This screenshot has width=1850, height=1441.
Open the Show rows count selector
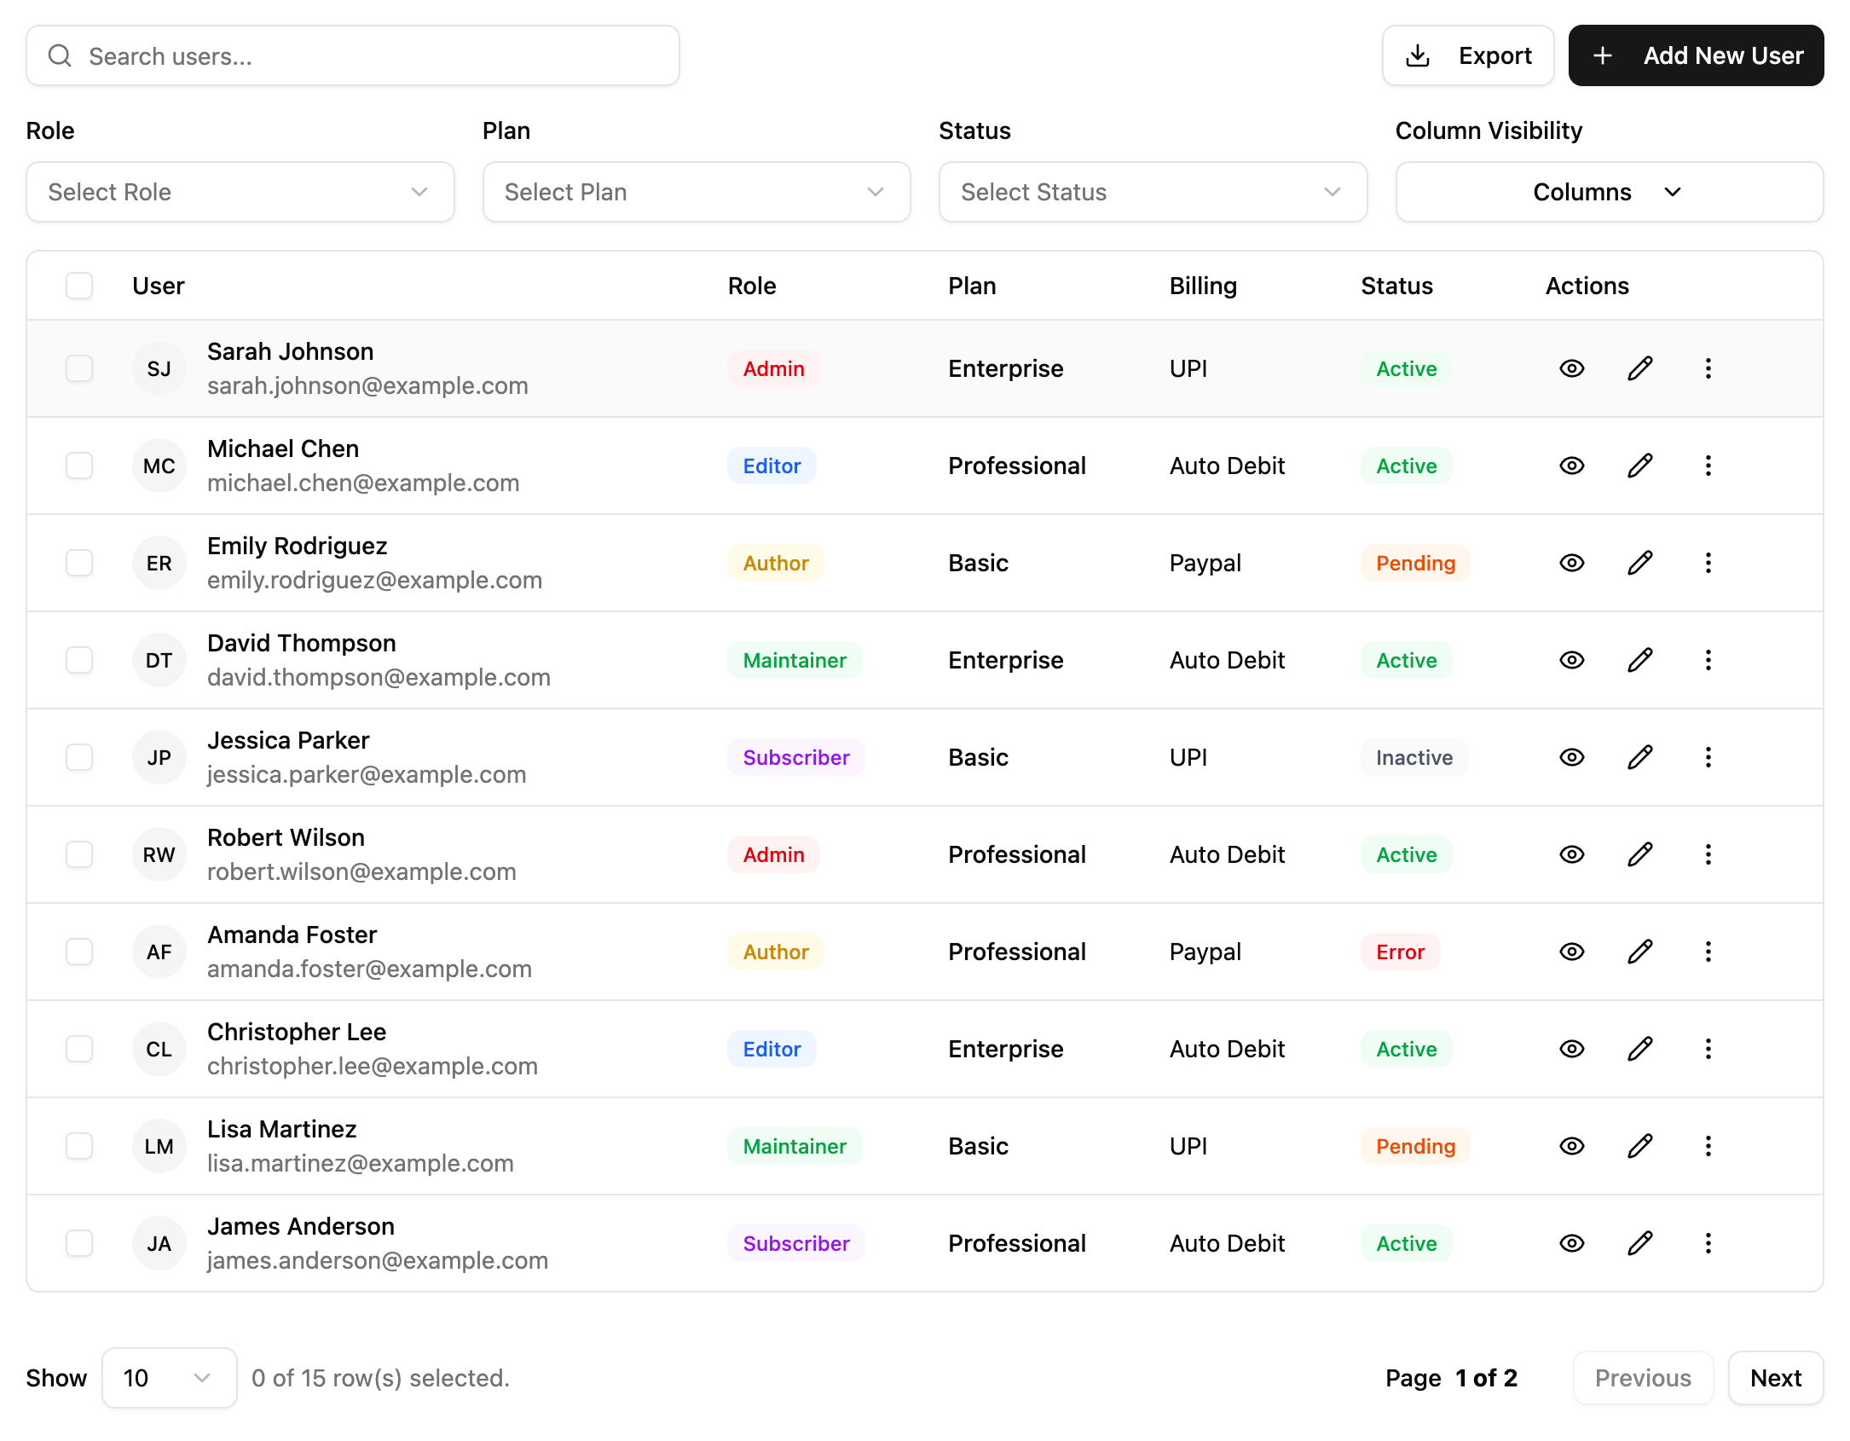pos(168,1378)
